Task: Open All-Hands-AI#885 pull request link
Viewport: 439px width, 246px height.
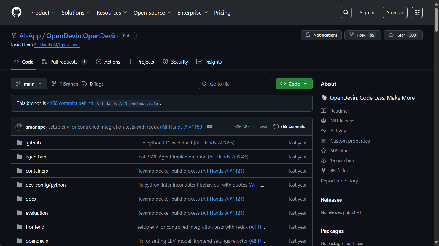Action: coord(214,143)
